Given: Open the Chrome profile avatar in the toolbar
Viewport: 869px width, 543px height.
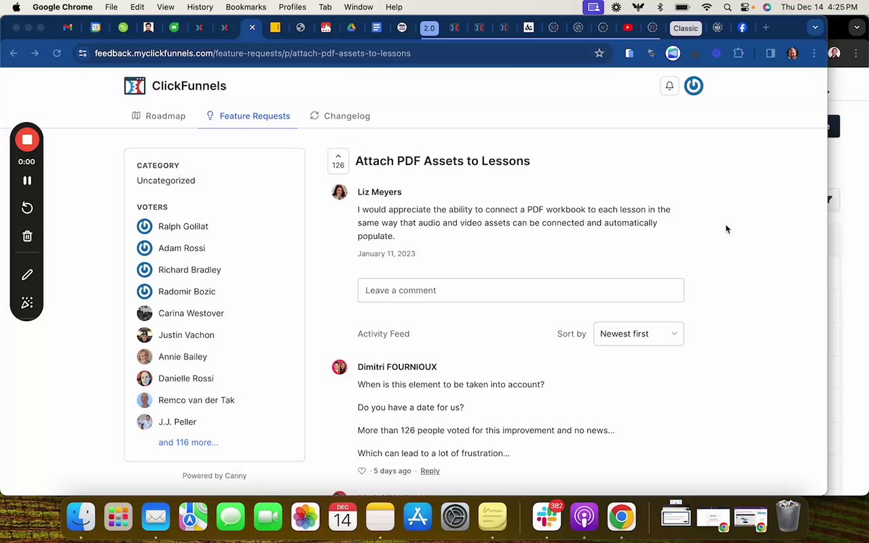Looking at the screenshot, I should coord(792,53).
